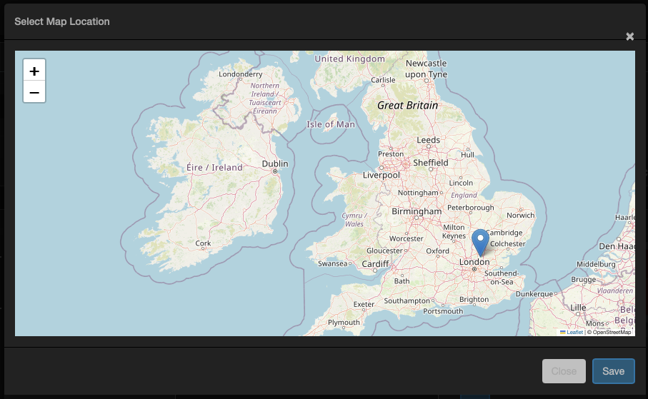Screen dimensions: 648x399
Task: Choose Isle of Man on the map
Action: click(331, 124)
